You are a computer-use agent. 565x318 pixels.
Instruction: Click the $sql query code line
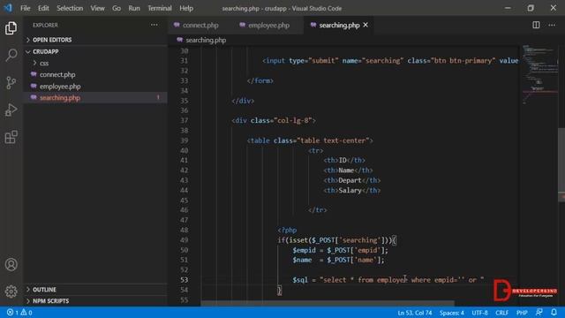pos(388,280)
